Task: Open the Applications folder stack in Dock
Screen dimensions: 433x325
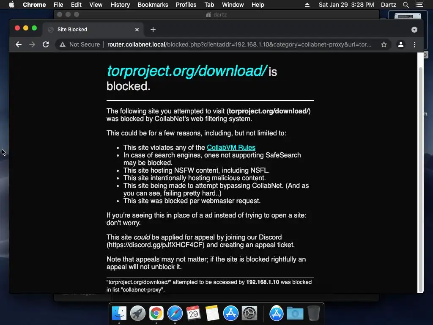Action: click(x=277, y=314)
